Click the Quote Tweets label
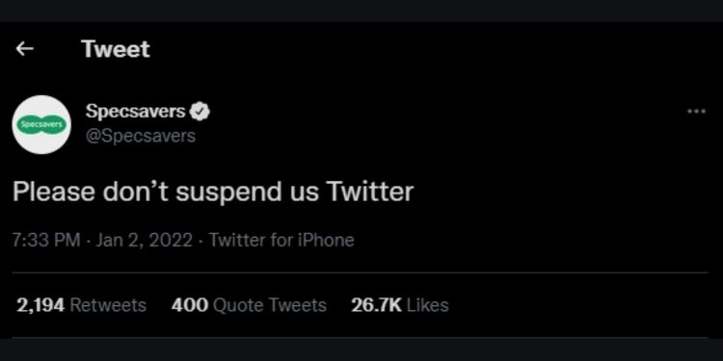The image size is (723, 361). click(x=271, y=305)
